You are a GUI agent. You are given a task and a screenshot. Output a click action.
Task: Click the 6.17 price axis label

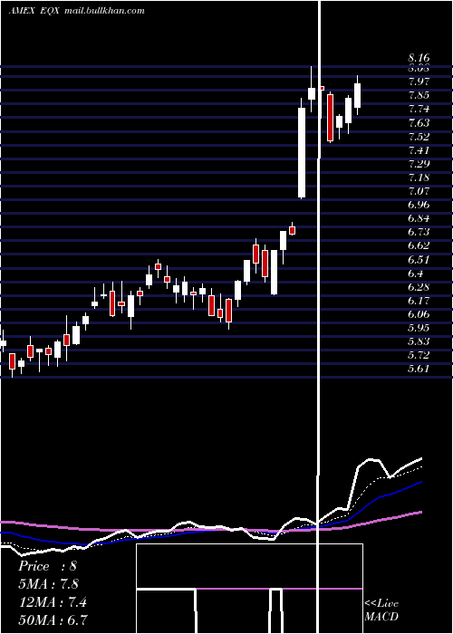pos(419,301)
